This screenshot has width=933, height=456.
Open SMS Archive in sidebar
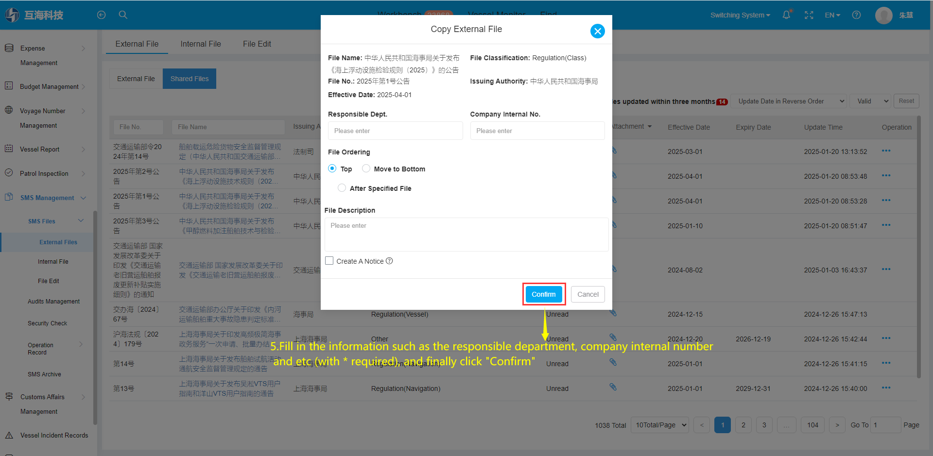click(x=44, y=374)
